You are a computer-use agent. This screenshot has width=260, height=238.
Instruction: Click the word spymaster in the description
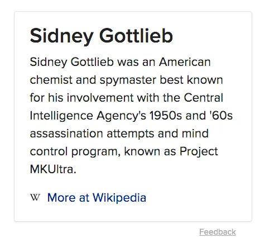pos(128,80)
